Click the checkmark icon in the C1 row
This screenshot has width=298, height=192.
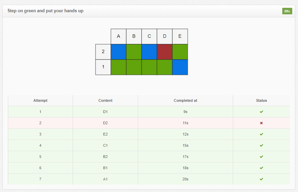261,145
